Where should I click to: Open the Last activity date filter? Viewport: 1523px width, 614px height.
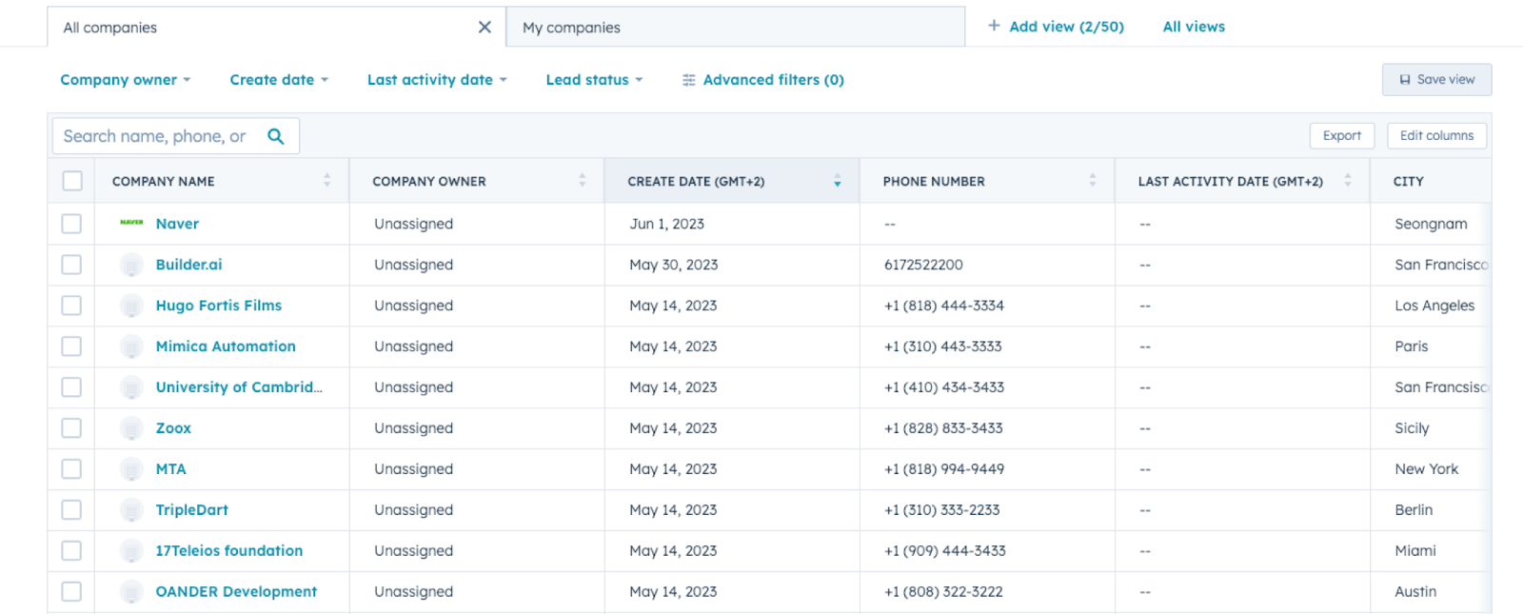coord(437,80)
